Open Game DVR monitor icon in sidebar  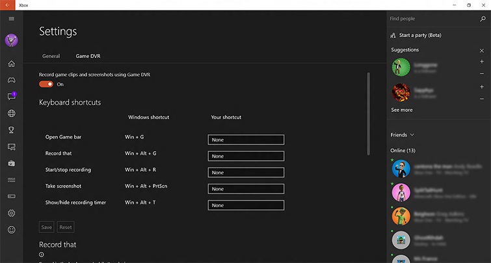pyautogui.click(x=12, y=146)
